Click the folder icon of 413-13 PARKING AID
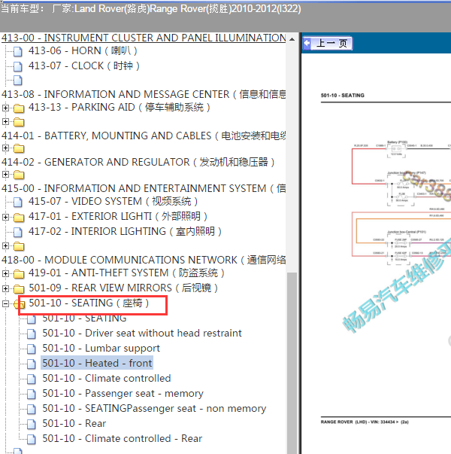Screen dimensions: 451x454 19,108
